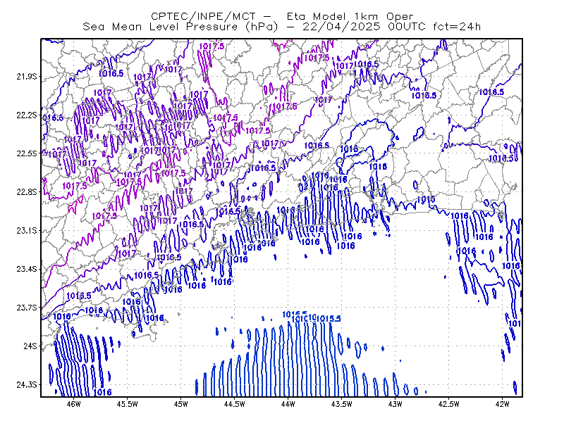564x435 pixels.
Task: Click the 43W longitude axis label
Action: tap(396, 404)
